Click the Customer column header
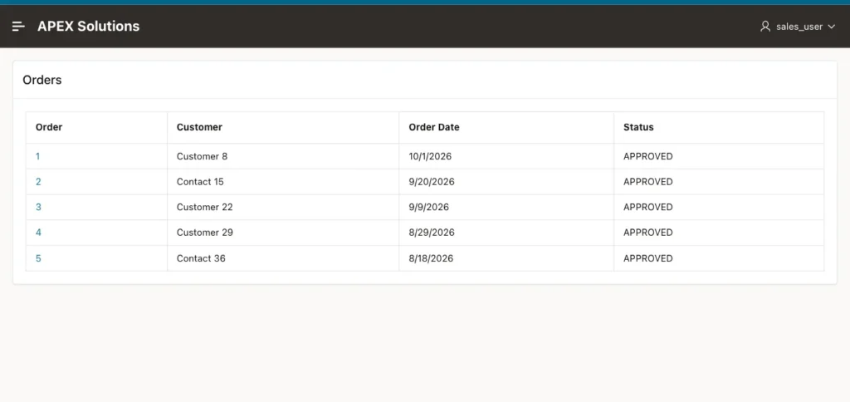 point(199,127)
